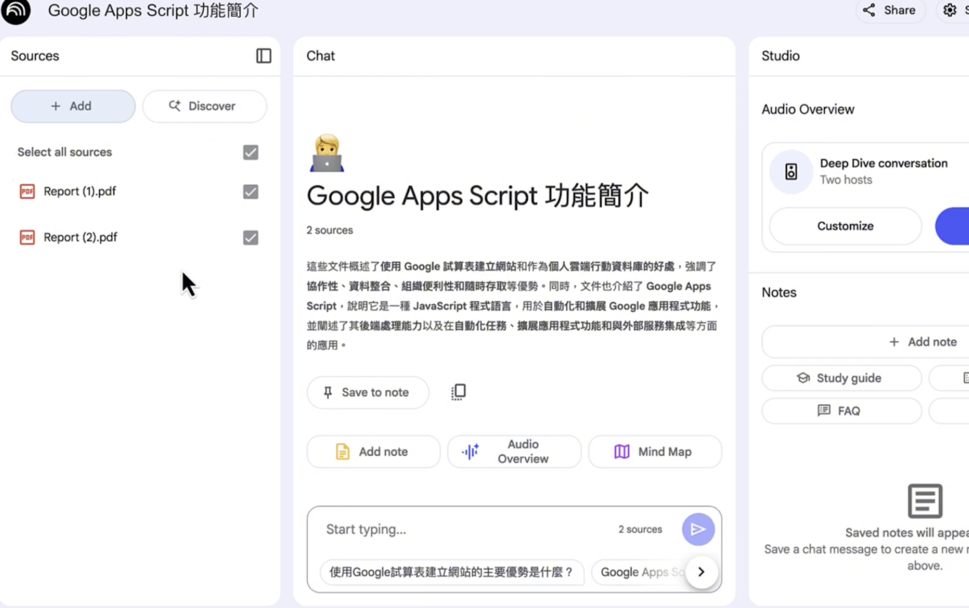Open the Report (1).pdf source
Image resolution: width=969 pixels, height=608 pixels.
coord(80,191)
